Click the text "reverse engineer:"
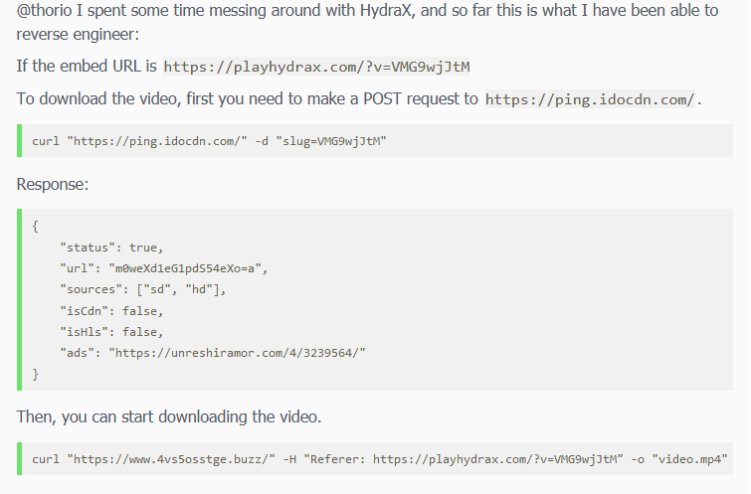 pos(78,35)
